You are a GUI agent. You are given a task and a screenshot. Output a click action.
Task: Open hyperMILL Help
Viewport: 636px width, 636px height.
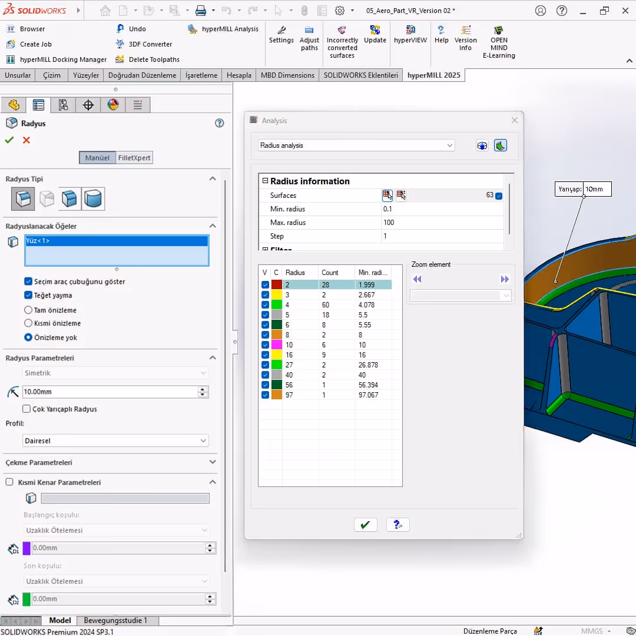pos(441,35)
